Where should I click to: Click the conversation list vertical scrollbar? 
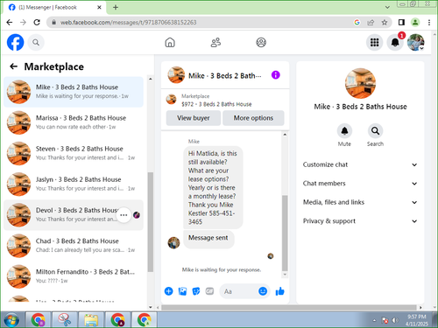click(x=151, y=221)
